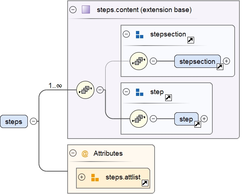Expand the stepsection element children
Image resolution: width=250 pixels, height=194 pixels.
[x=227, y=61]
